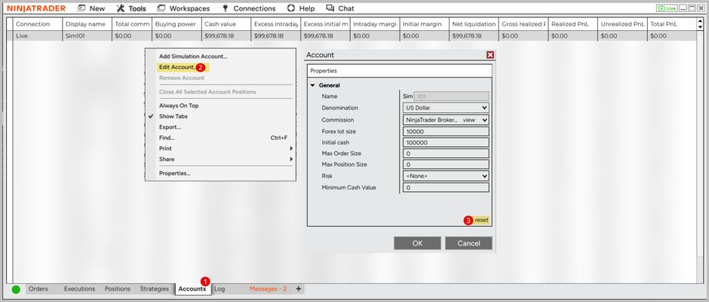
Task: Switch to the Strategies tab
Action: tap(154, 289)
